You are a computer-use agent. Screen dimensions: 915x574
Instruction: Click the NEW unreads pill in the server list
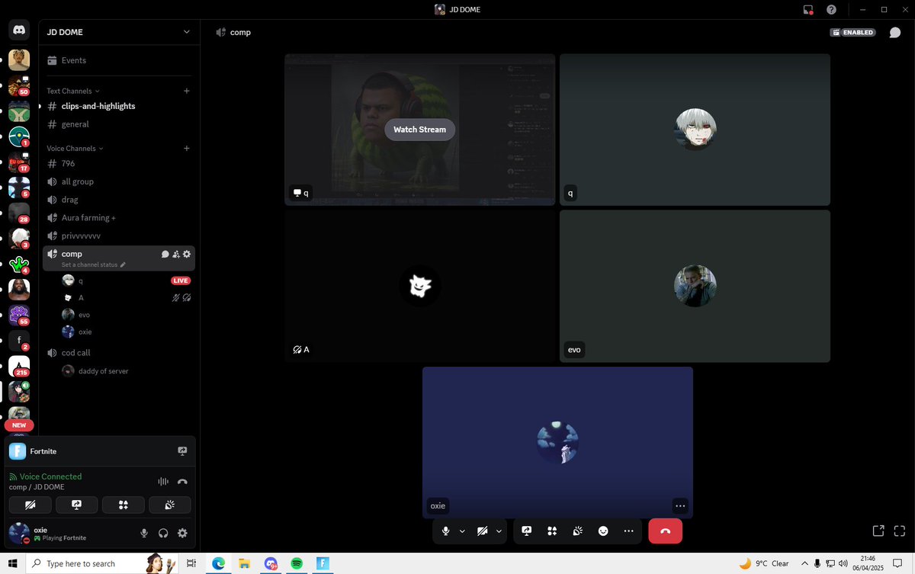tap(19, 425)
